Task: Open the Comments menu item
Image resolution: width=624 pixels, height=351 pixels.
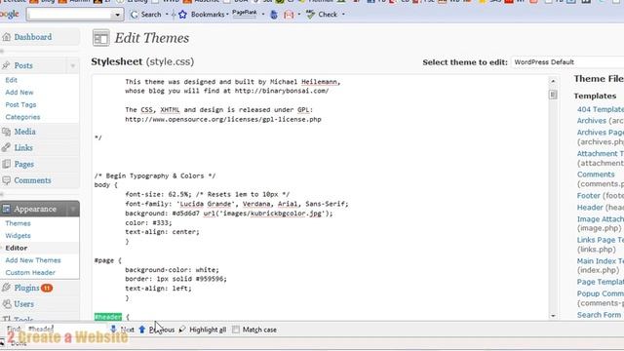Action: tap(32, 180)
